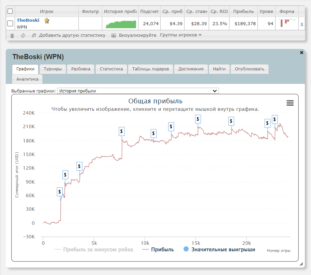Tick the select-all checkbox in table header
This screenshot has height=275, width=311.
[10, 11]
